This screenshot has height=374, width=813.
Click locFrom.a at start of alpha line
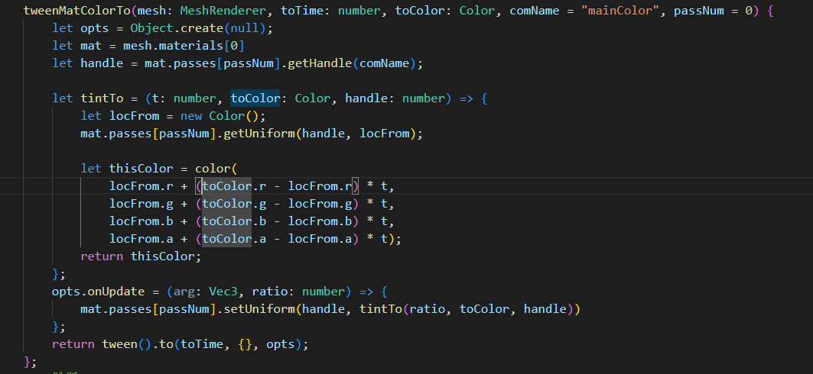[141, 239]
